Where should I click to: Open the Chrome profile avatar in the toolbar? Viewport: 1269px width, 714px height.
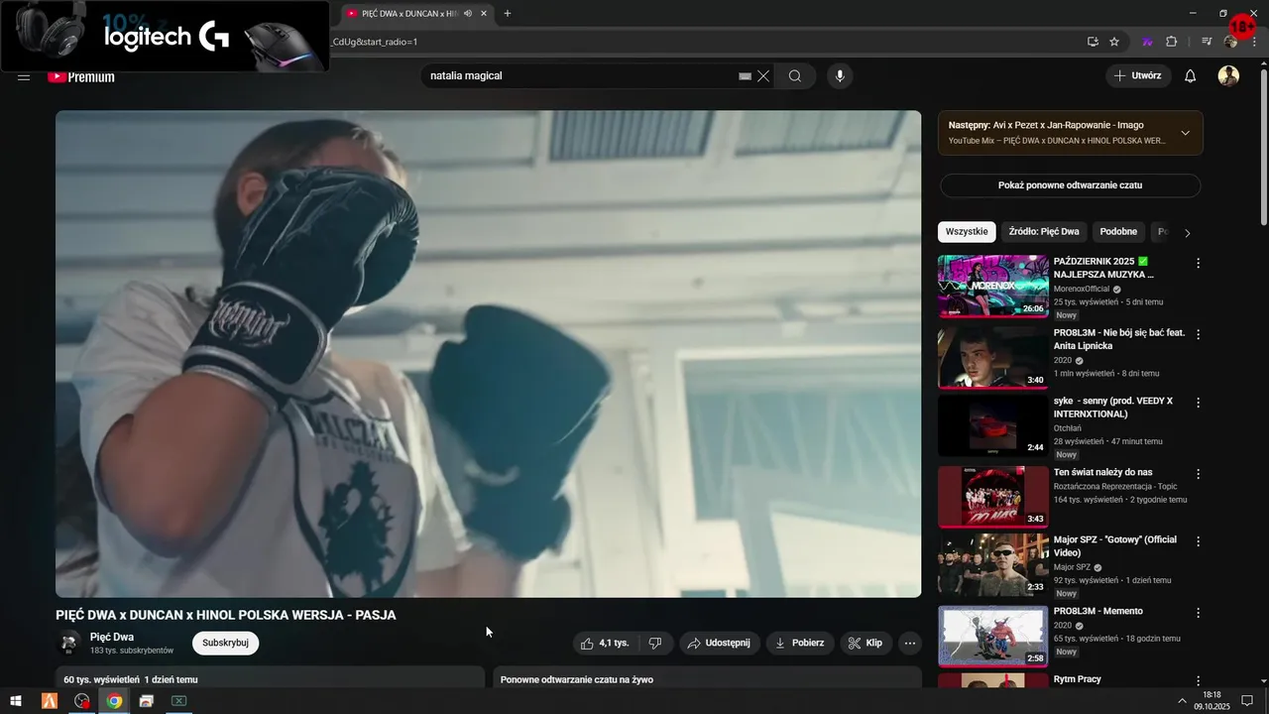[1230, 42]
